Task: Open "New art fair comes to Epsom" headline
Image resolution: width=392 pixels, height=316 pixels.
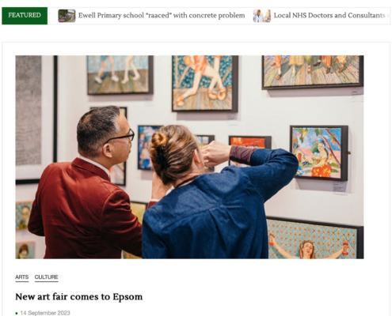Action: point(79,297)
